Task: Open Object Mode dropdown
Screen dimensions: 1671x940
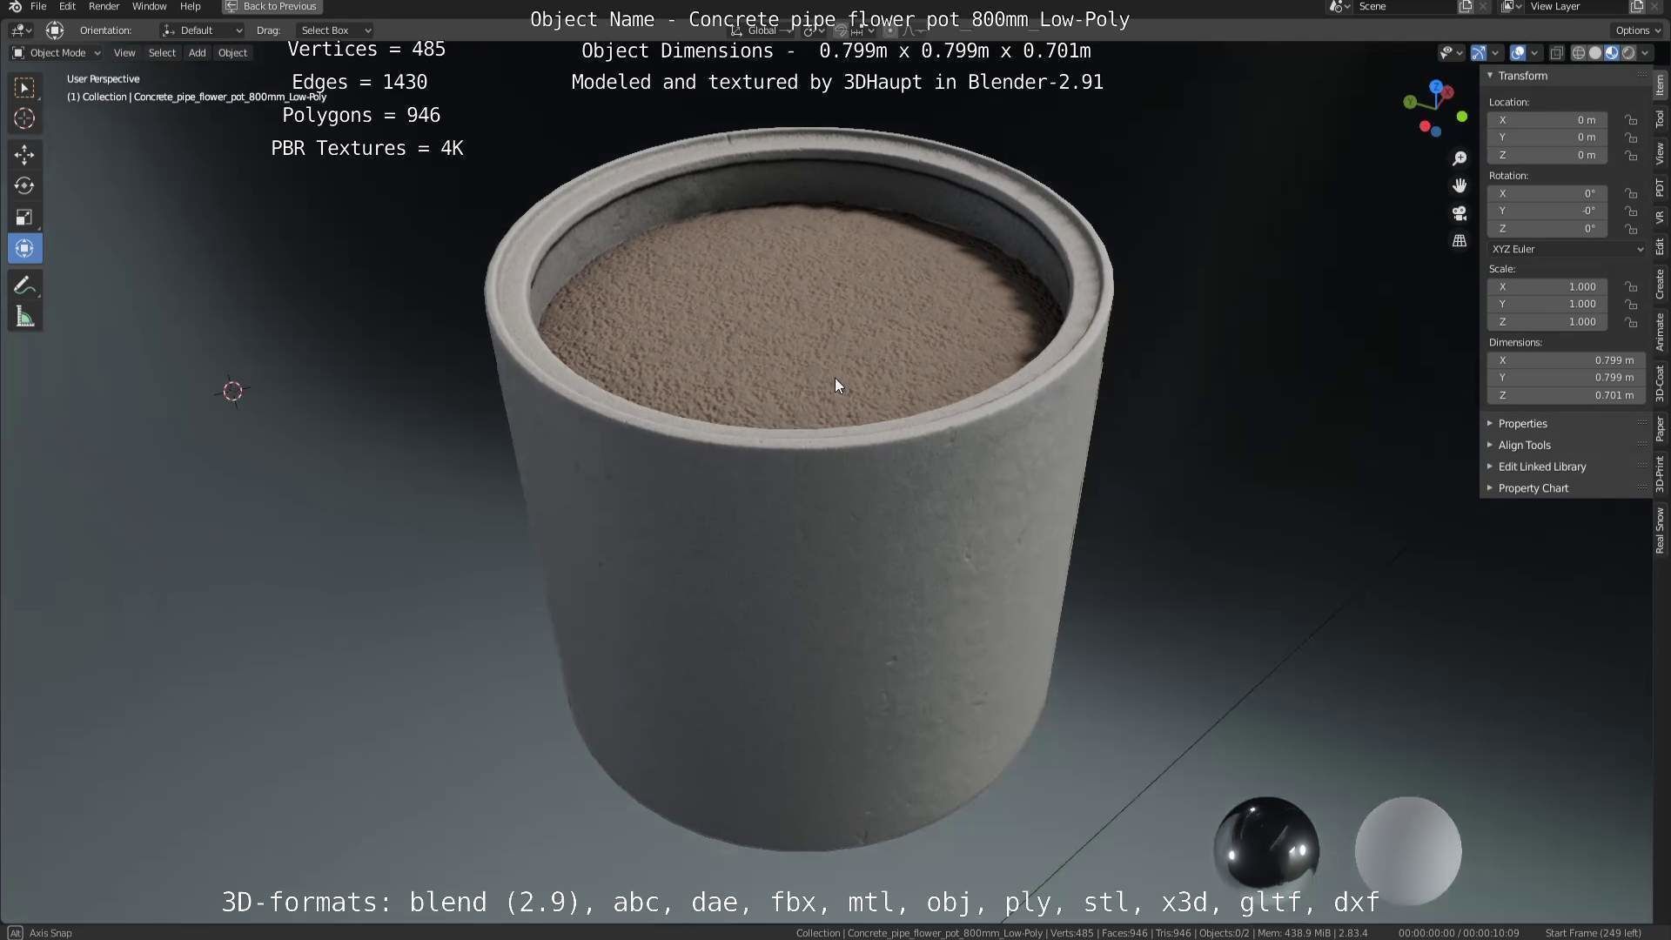Action: click(x=56, y=53)
